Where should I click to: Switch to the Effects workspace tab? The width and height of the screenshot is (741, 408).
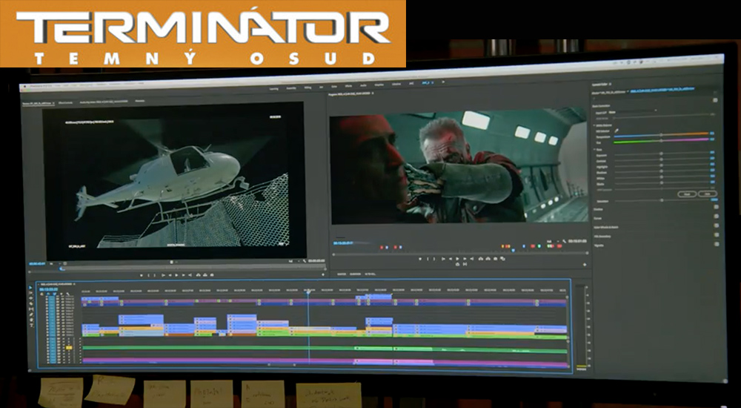click(348, 86)
